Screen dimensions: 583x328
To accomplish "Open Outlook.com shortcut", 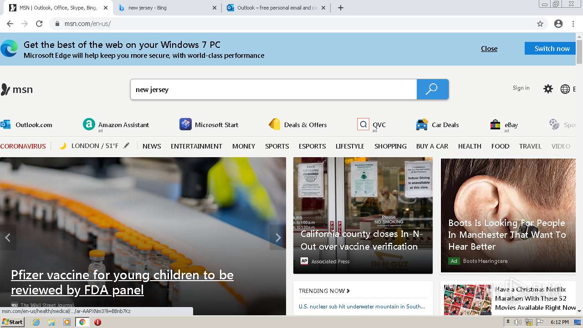I will point(26,124).
